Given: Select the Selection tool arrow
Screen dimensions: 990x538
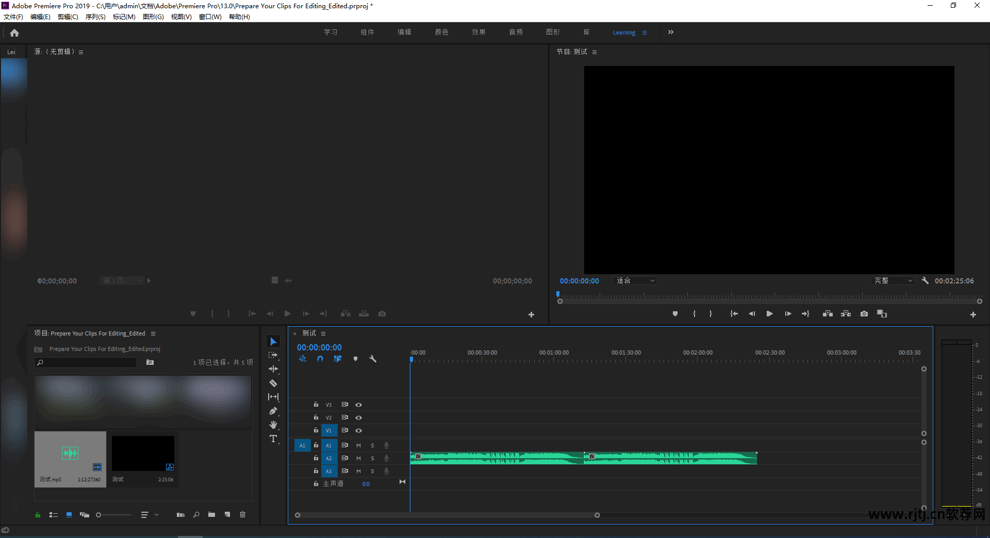Looking at the screenshot, I should click(x=273, y=342).
